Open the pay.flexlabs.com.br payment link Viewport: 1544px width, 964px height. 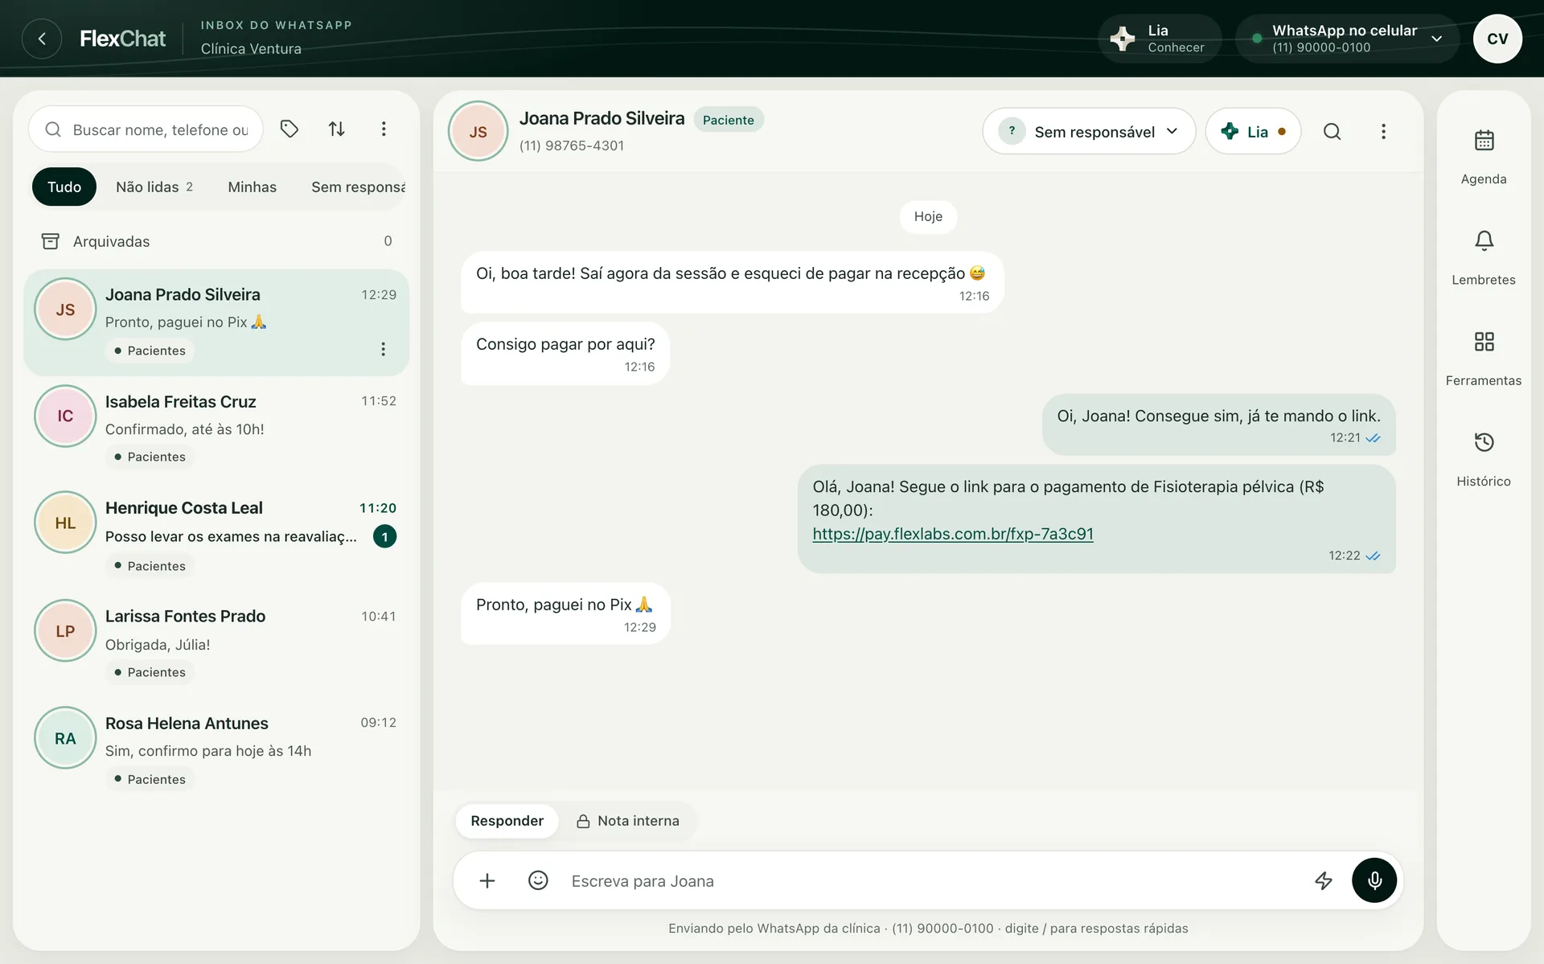point(953,534)
